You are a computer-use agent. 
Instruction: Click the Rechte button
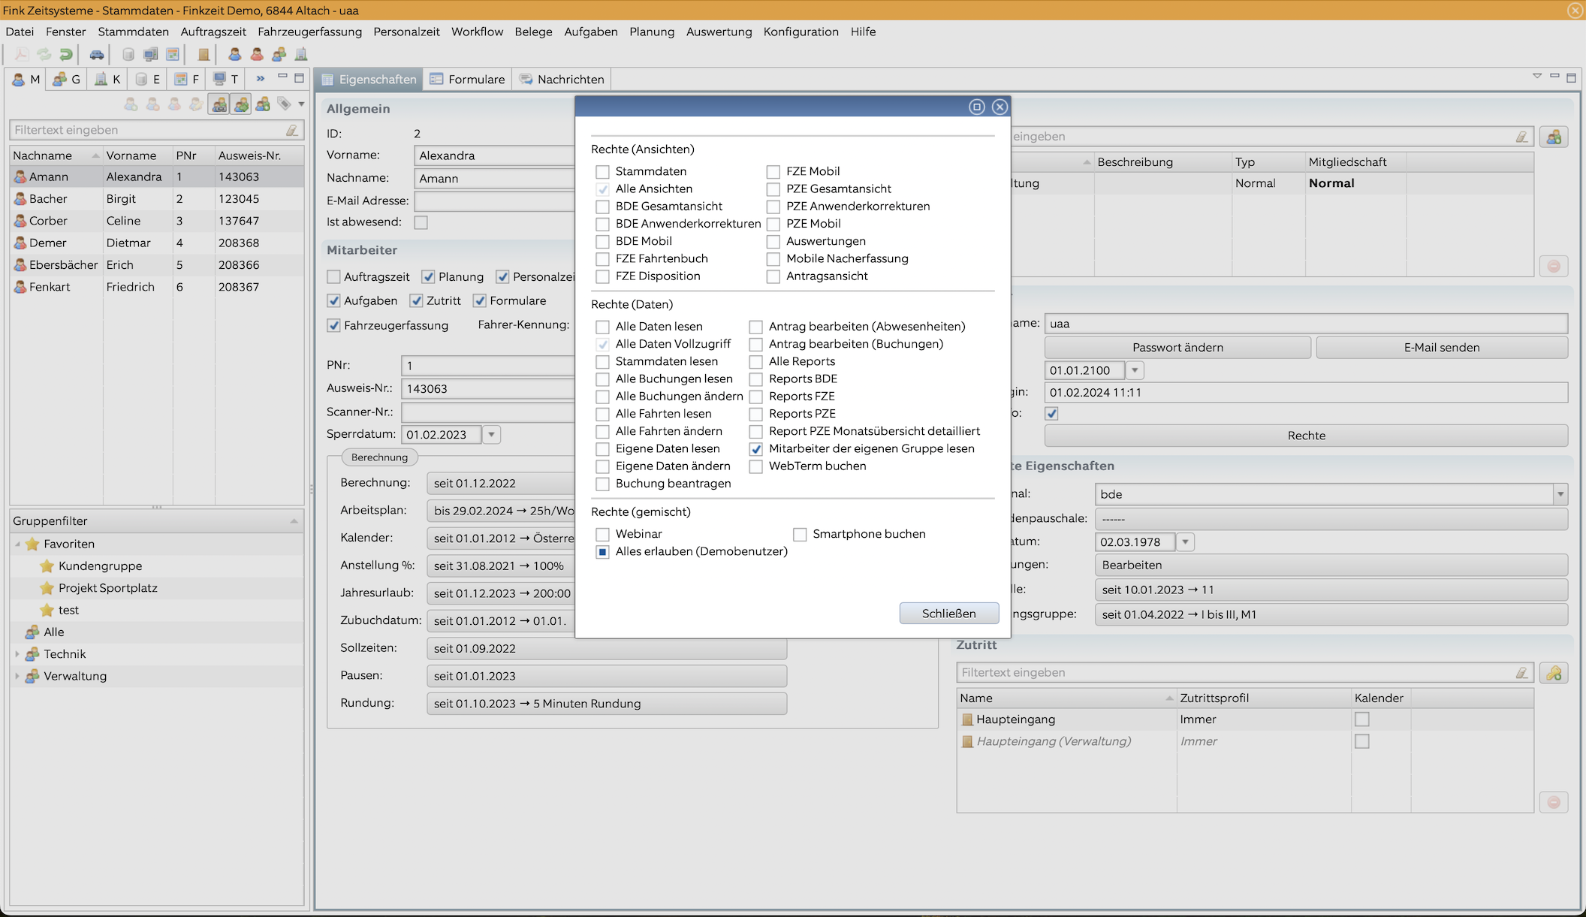pos(1306,436)
